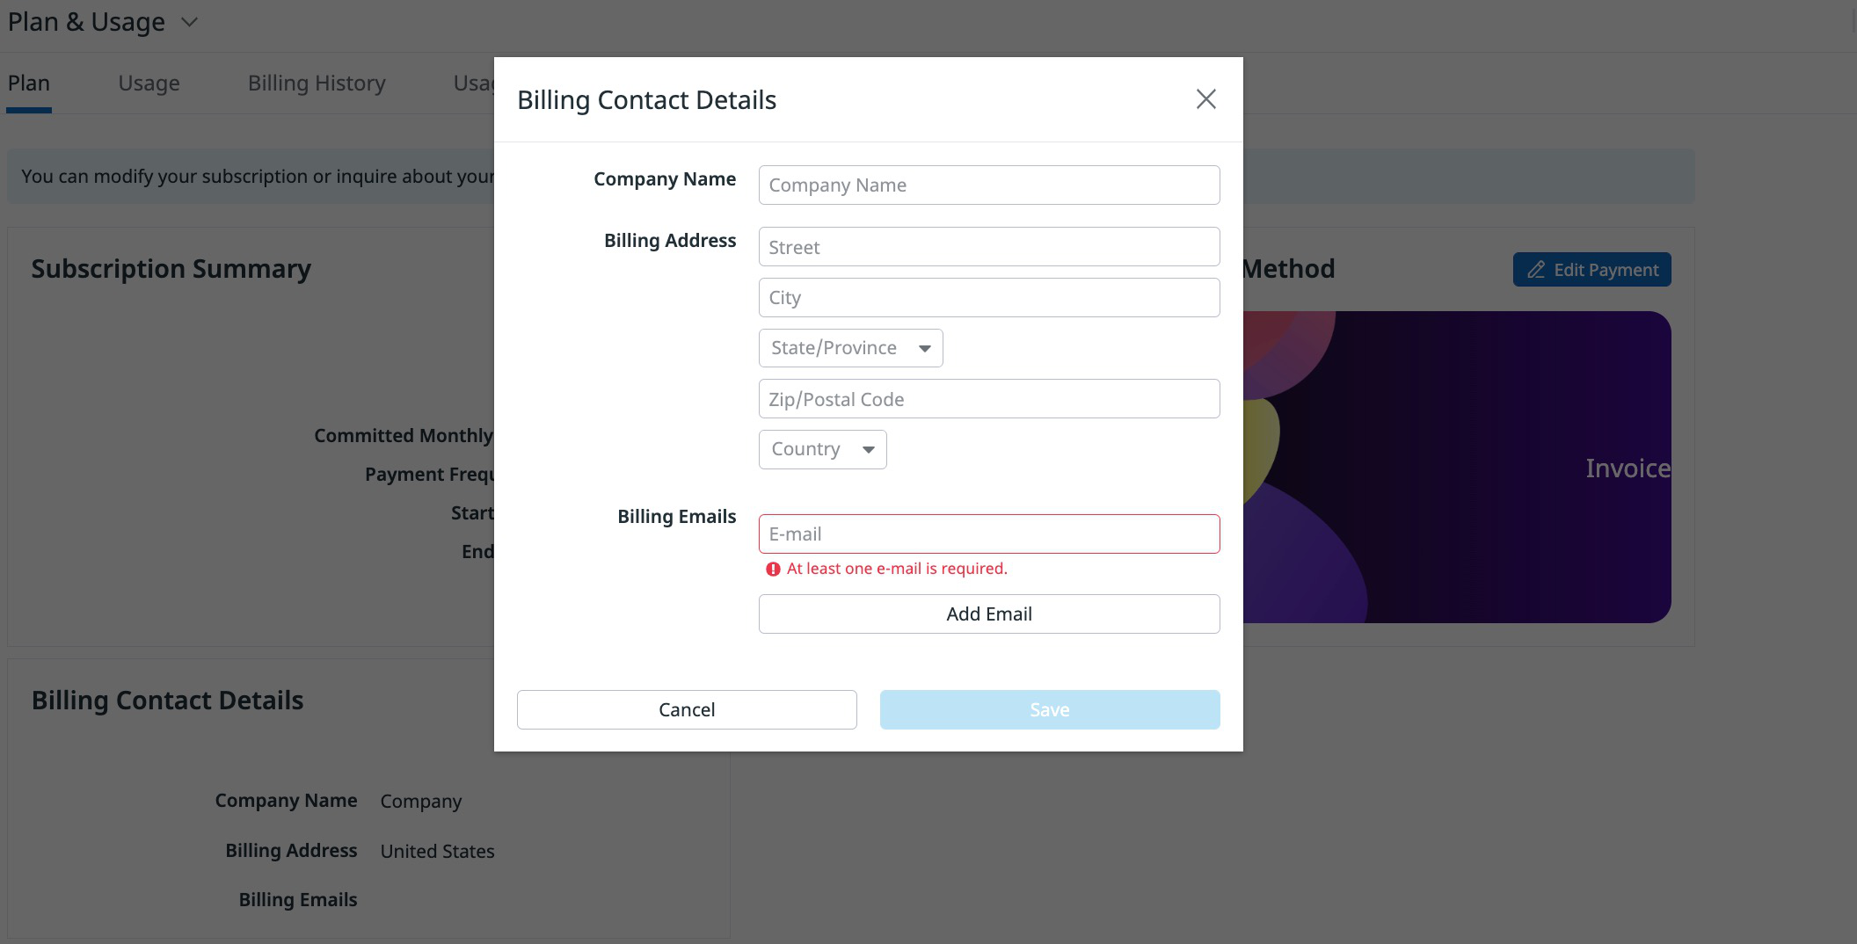
Task: Click the E-mail input field
Action: click(989, 534)
